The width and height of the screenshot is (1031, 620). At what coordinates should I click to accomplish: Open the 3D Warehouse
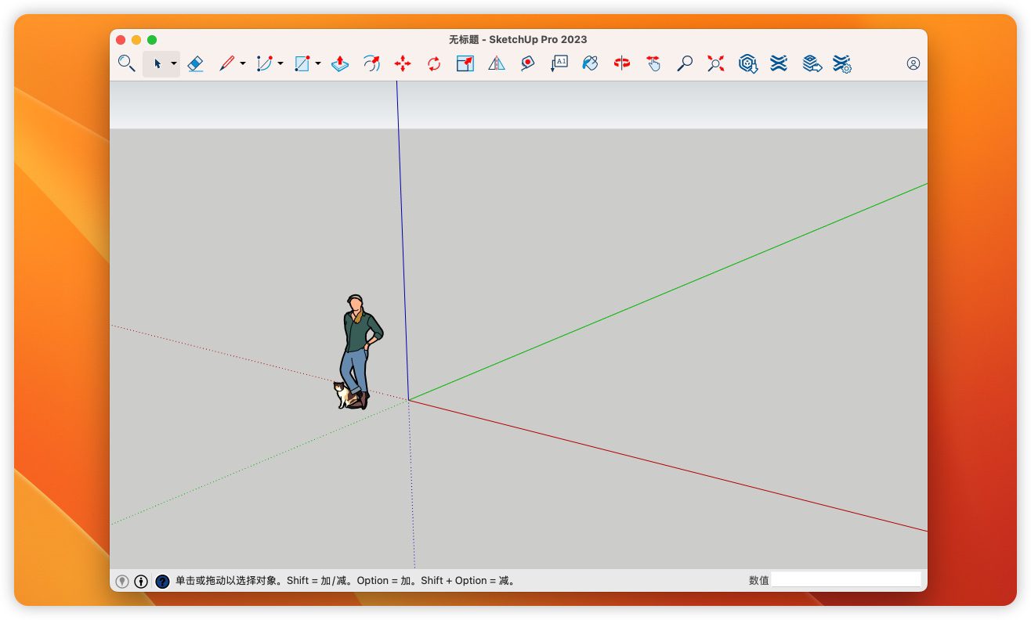click(x=748, y=63)
